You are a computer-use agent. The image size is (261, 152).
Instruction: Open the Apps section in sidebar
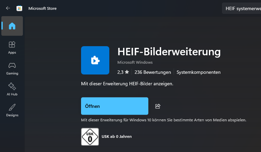point(12,48)
